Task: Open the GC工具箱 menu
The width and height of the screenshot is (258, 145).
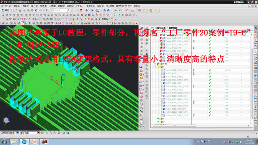Action: coord(110,6)
